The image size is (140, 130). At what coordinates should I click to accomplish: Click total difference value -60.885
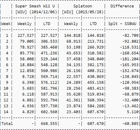[x=130, y=124]
